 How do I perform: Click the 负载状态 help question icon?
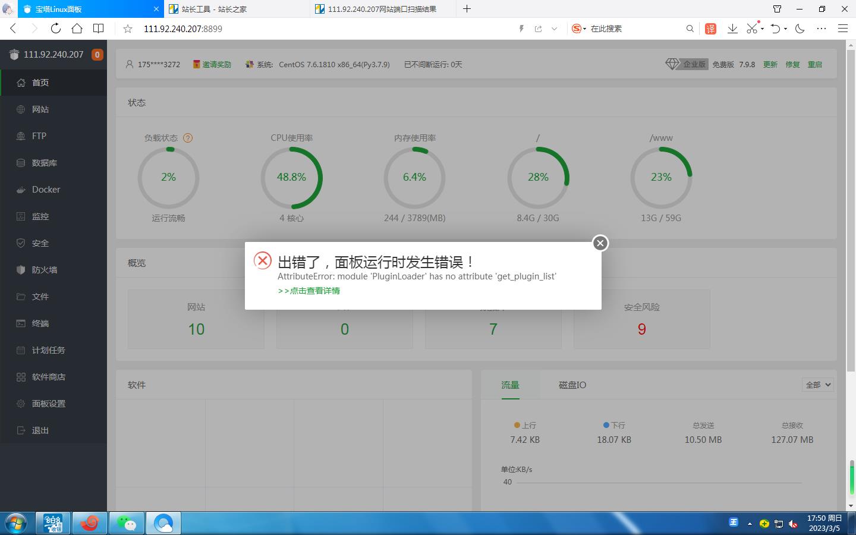188,138
